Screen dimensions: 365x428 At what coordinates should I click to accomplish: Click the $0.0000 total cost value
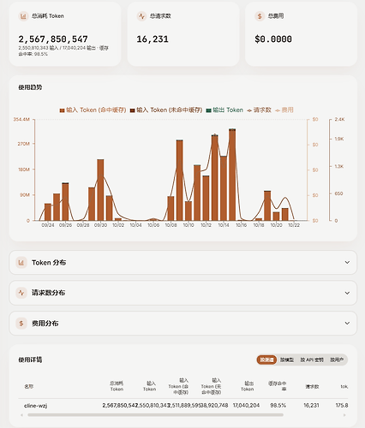[x=273, y=39]
